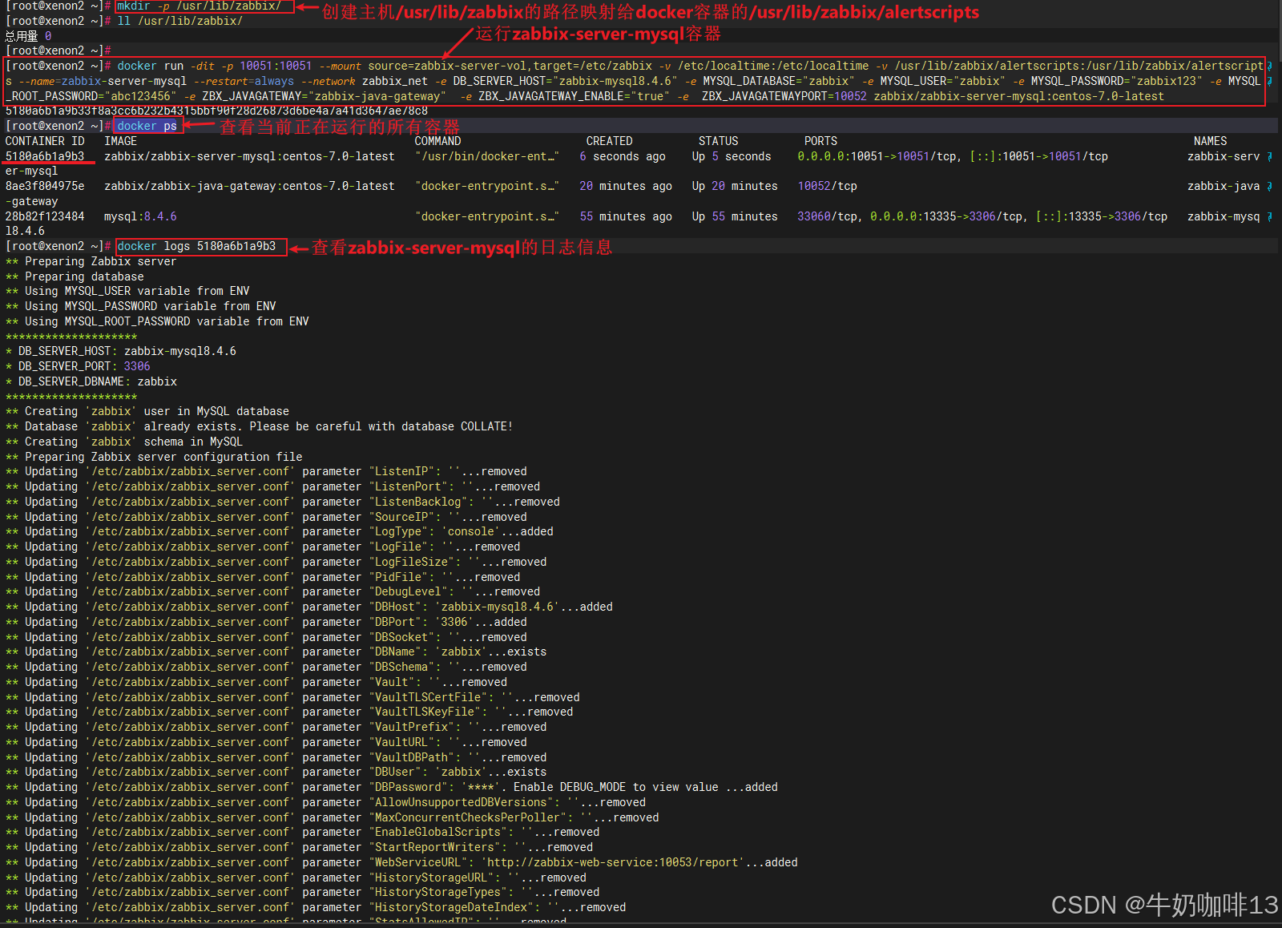Click 'Up 55 minutes' status value
This screenshot has height=928, width=1282.
[735, 216]
